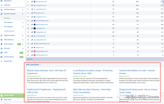Click the New badge beside Batch analysis
Viewport: 164px width, 104px height.
[x=19, y=44]
